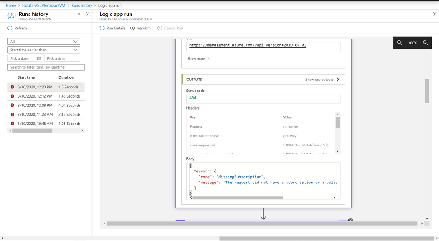Viewport: 439px width, 241px height.
Task: Close the Logic app run blade
Action: tap(435, 14)
